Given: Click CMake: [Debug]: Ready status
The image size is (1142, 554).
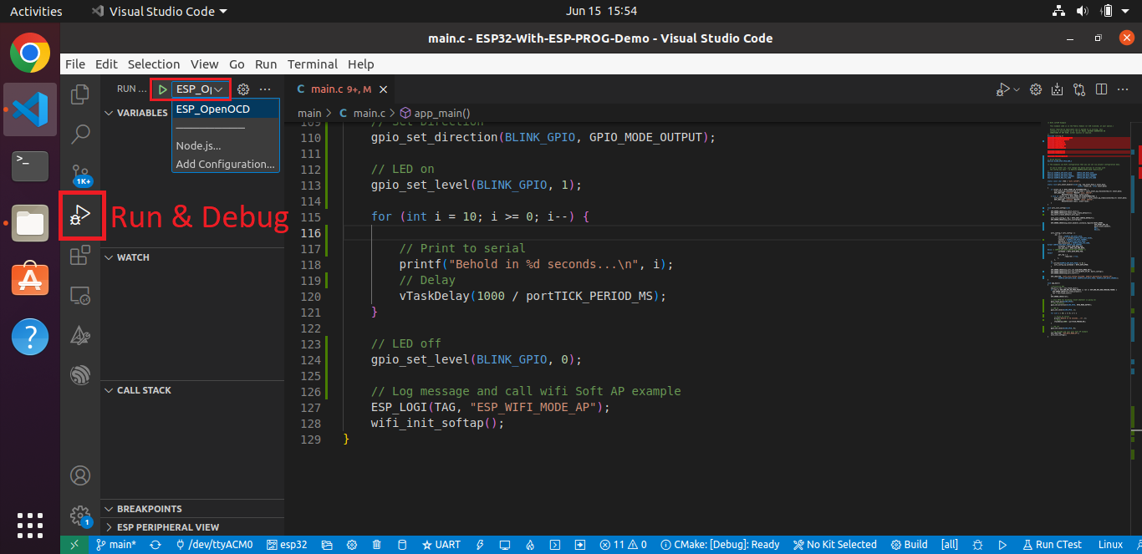Looking at the screenshot, I should [719, 545].
